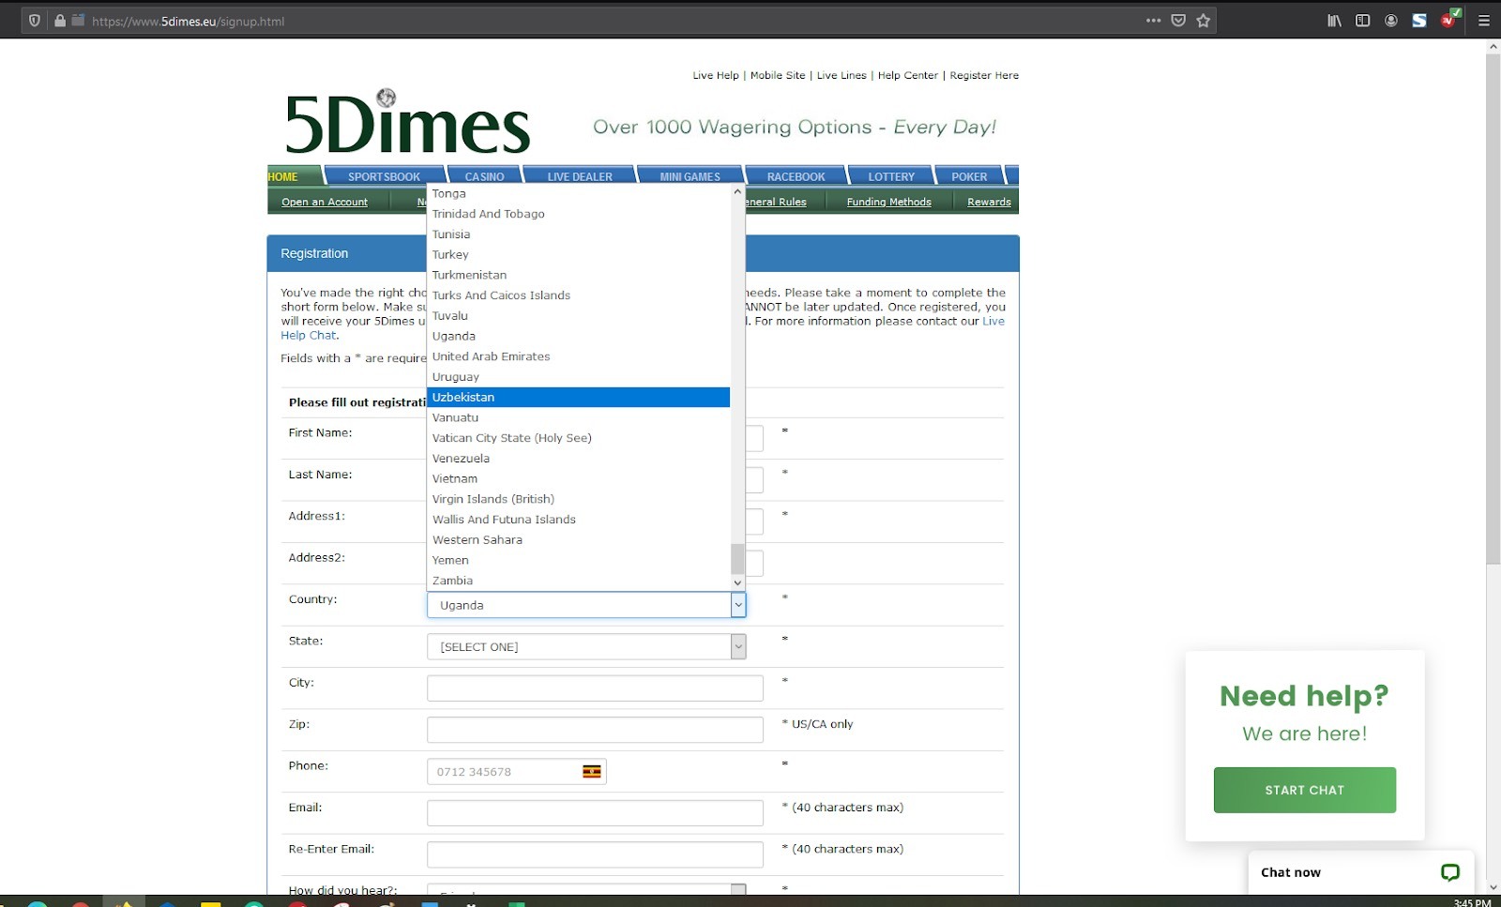This screenshot has height=907, width=1501.
Task: Switch to MINI GAMES tab
Action: [690, 176]
